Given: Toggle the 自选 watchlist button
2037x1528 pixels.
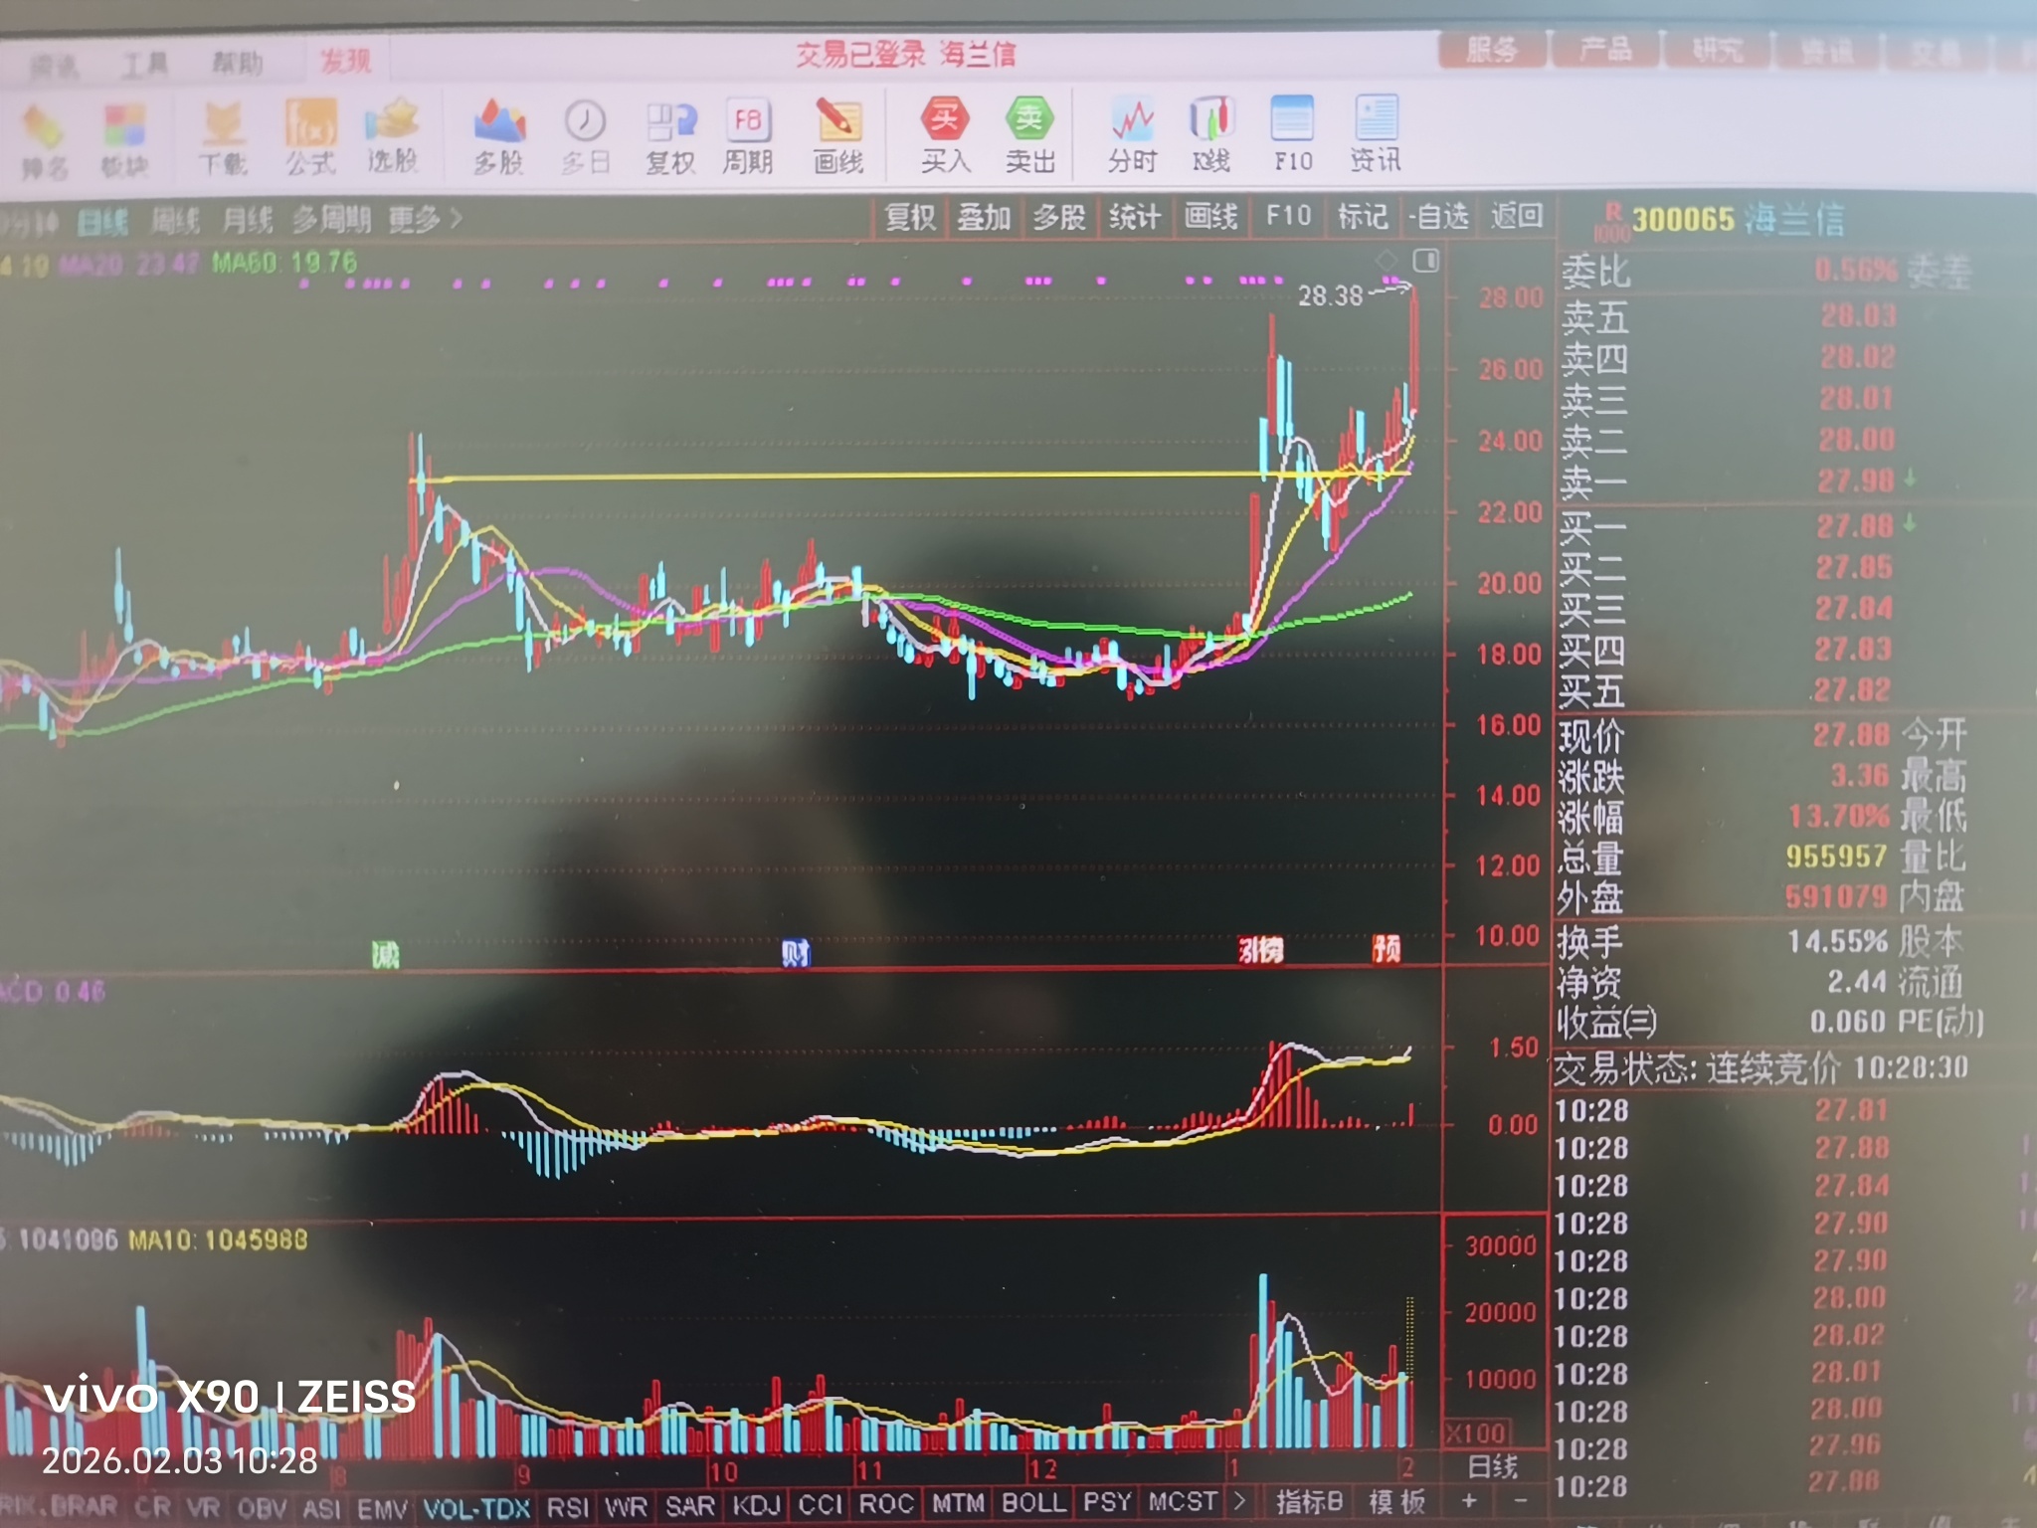Looking at the screenshot, I should point(1439,216).
